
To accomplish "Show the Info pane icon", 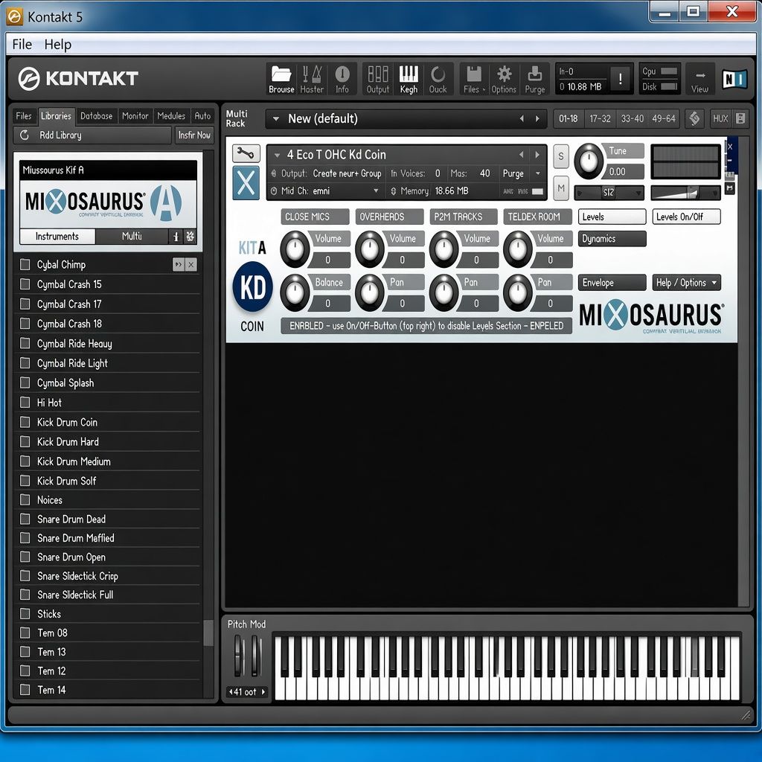I will pos(342,74).
